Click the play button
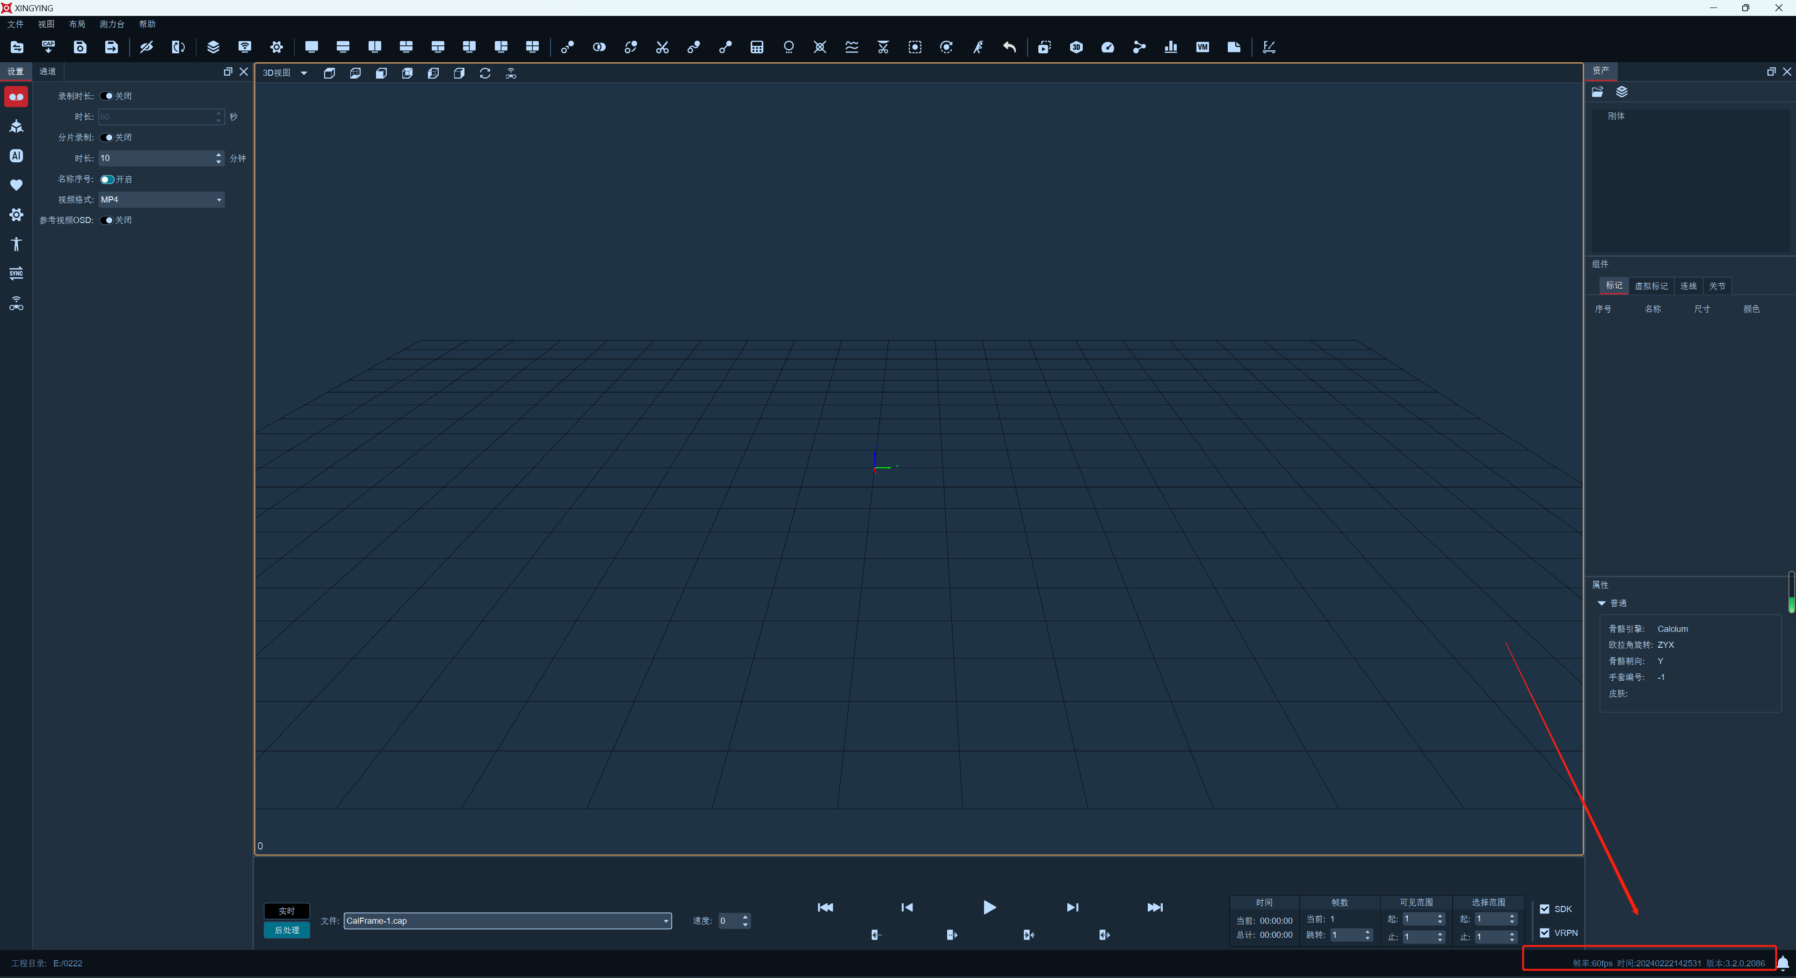Image resolution: width=1796 pixels, height=978 pixels. point(989,907)
